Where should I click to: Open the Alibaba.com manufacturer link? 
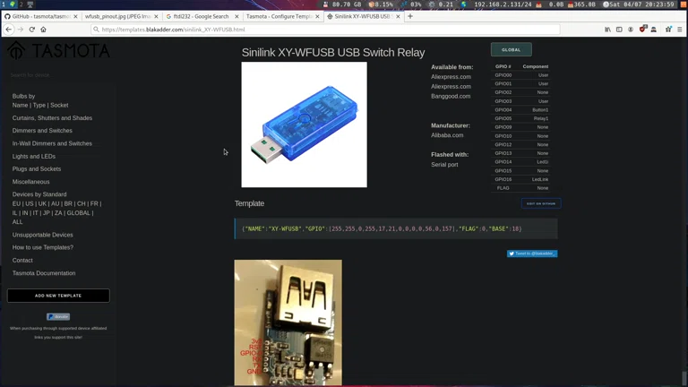[447, 135]
